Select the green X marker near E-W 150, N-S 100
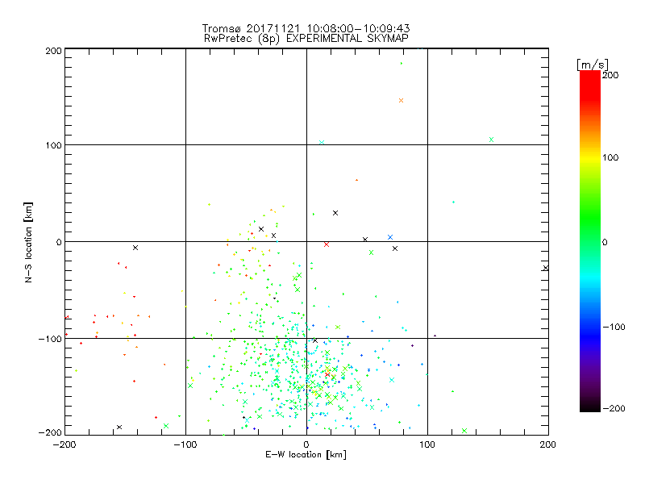This screenshot has height=484, width=645. tap(491, 140)
